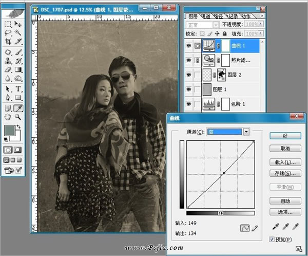The image size is (308, 256).
Task: Jump to ImageReady icon in toolbox
Action: tap(9, 170)
